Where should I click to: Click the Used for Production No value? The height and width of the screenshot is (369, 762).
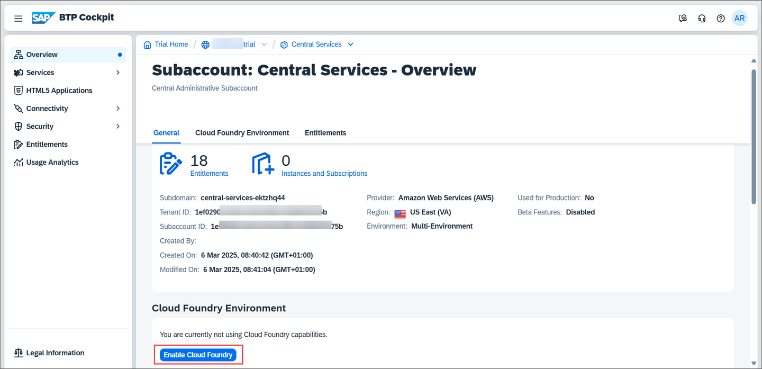pyautogui.click(x=589, y=198)
